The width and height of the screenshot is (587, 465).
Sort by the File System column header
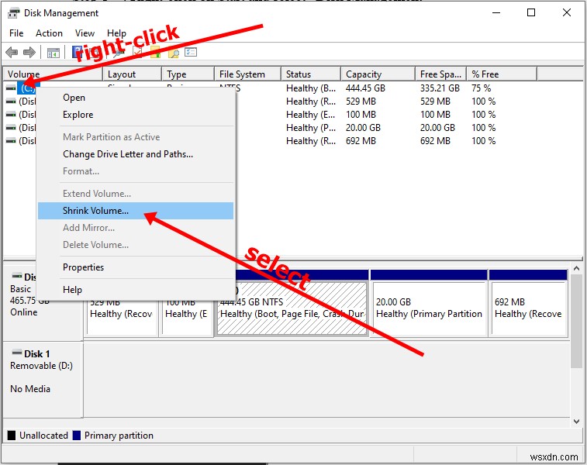tap(247, 74)
